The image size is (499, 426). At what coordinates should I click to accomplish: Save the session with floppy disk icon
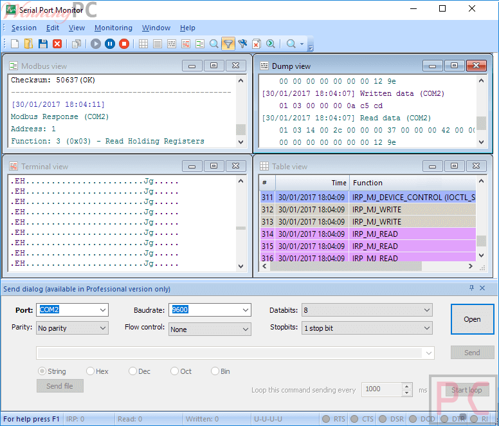43,44
